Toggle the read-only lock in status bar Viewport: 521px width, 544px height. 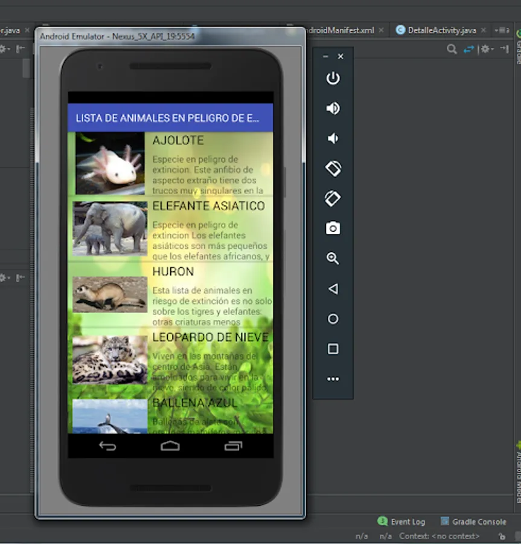coord(502,536)
